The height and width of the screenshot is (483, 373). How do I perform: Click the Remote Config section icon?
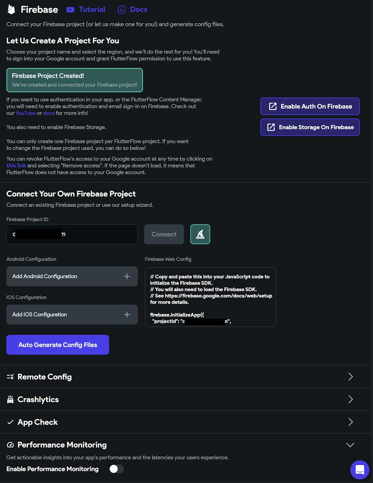click(10, 377)
